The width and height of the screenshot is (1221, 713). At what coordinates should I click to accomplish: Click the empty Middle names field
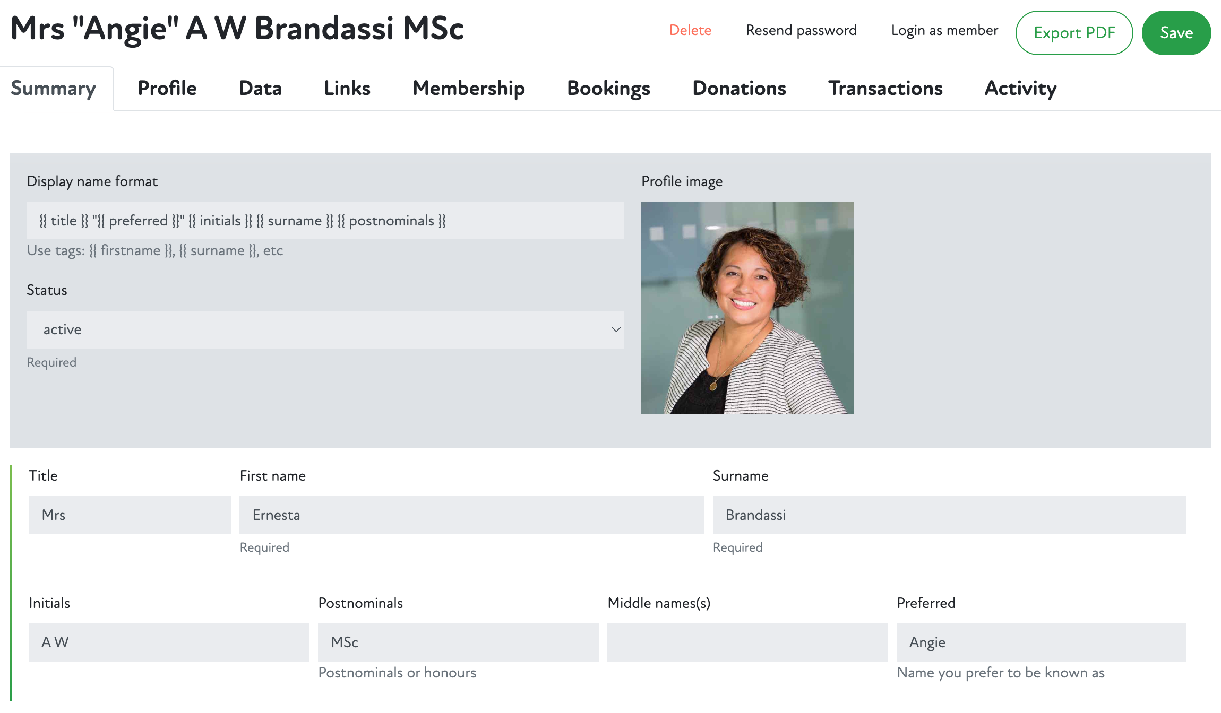coord(747,642)
